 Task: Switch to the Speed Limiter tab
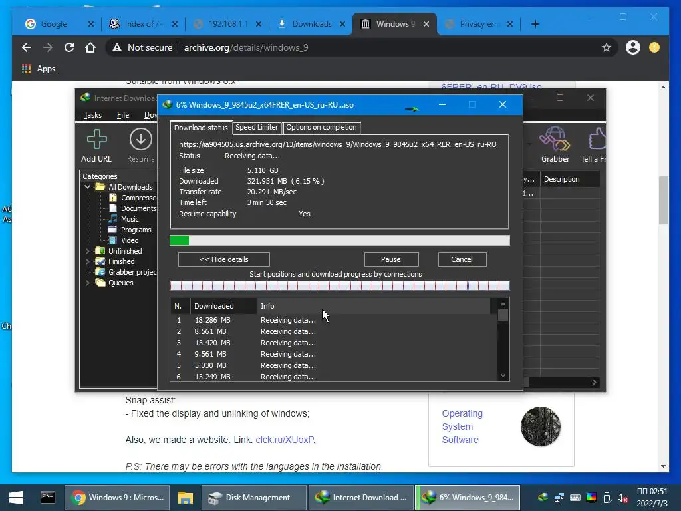[x=257, y=127]
